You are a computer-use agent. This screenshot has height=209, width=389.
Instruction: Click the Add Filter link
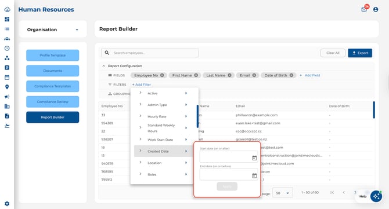142,85
